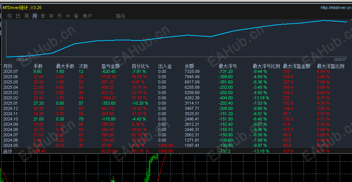
Task: Click the 318.4 floating profit value
Action: (x=288, y=87)
